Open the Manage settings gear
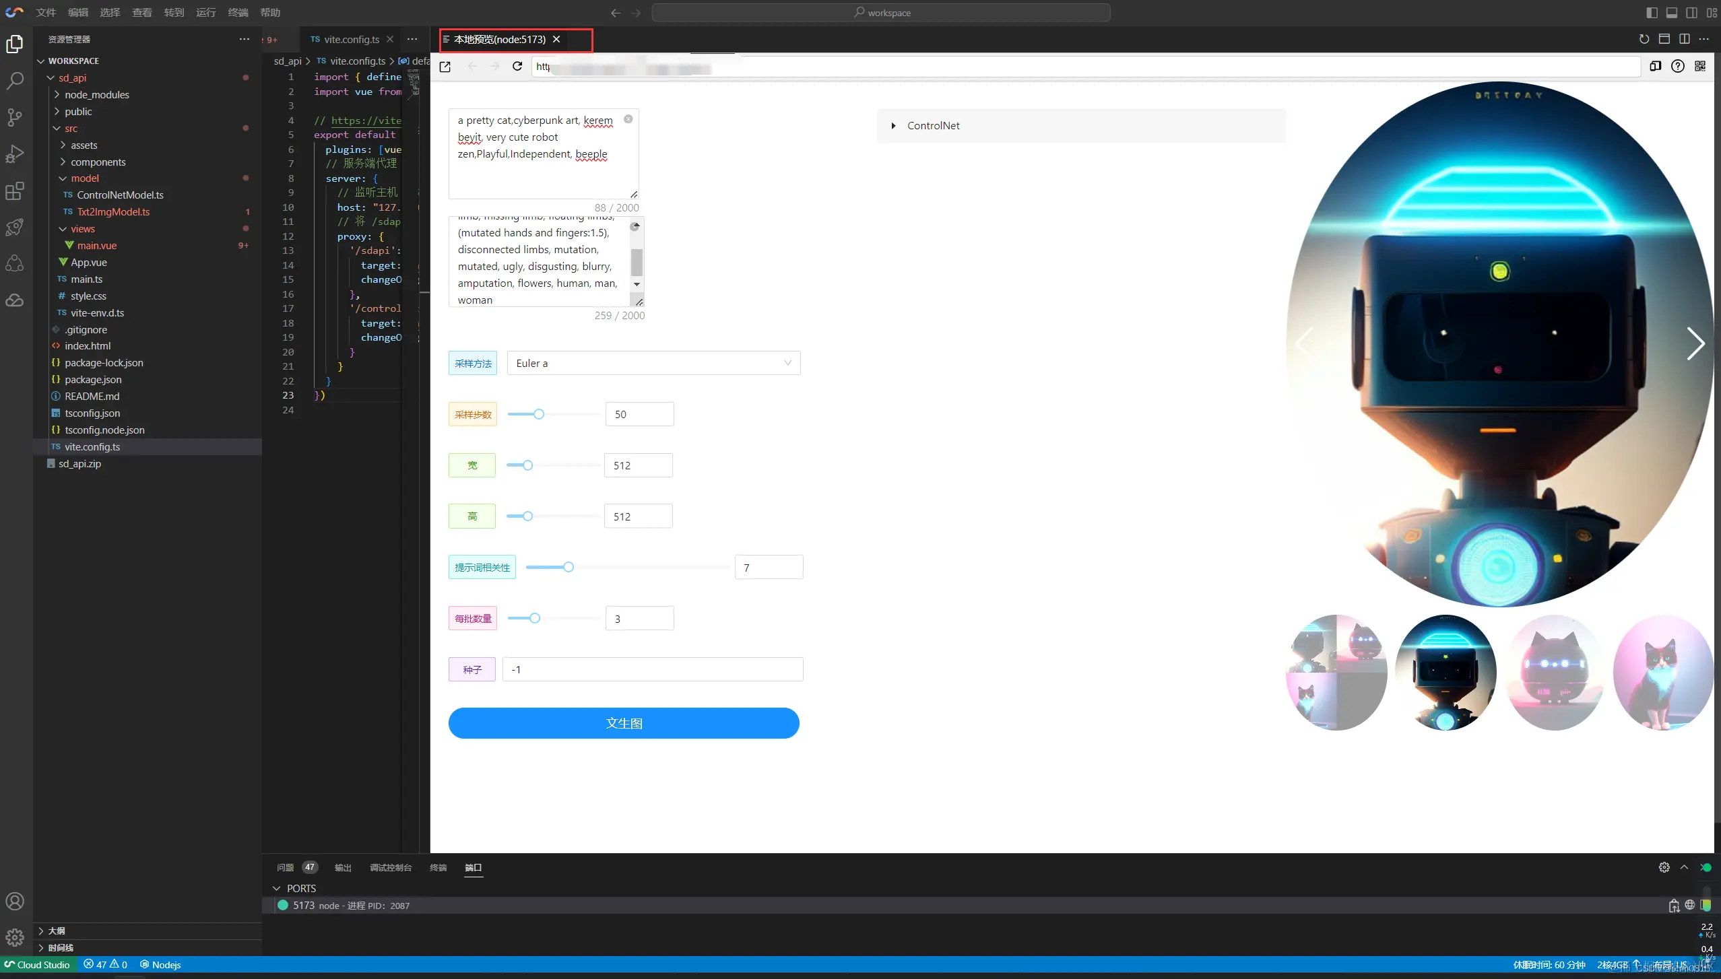This screenshot has height=979, width=1721. tap(15, 937)
